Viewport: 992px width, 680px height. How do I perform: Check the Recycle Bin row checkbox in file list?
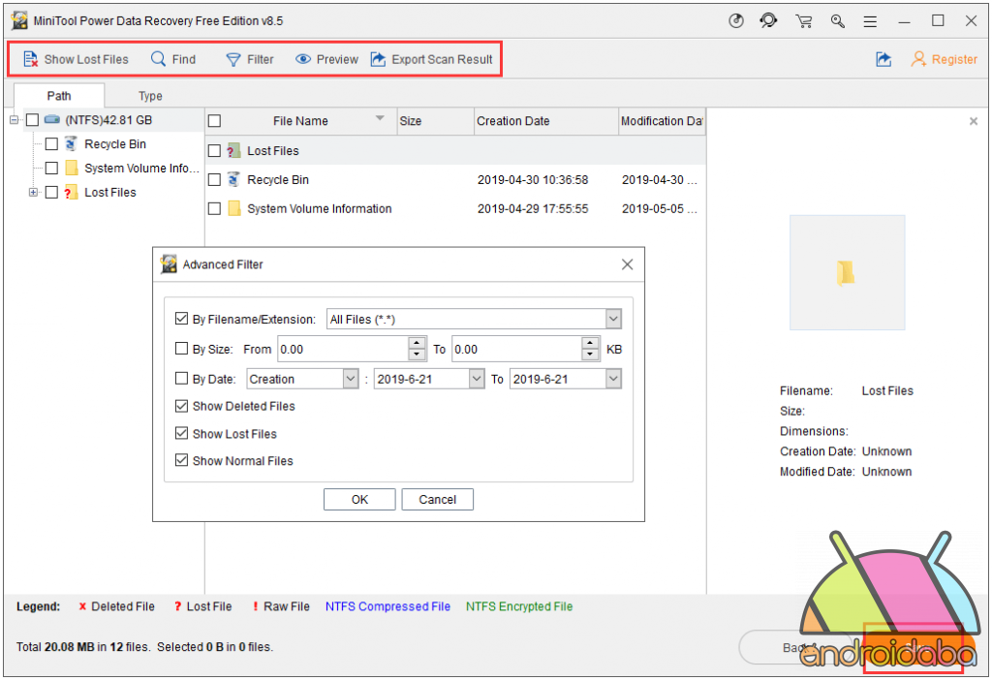click(x=214, y=179)
